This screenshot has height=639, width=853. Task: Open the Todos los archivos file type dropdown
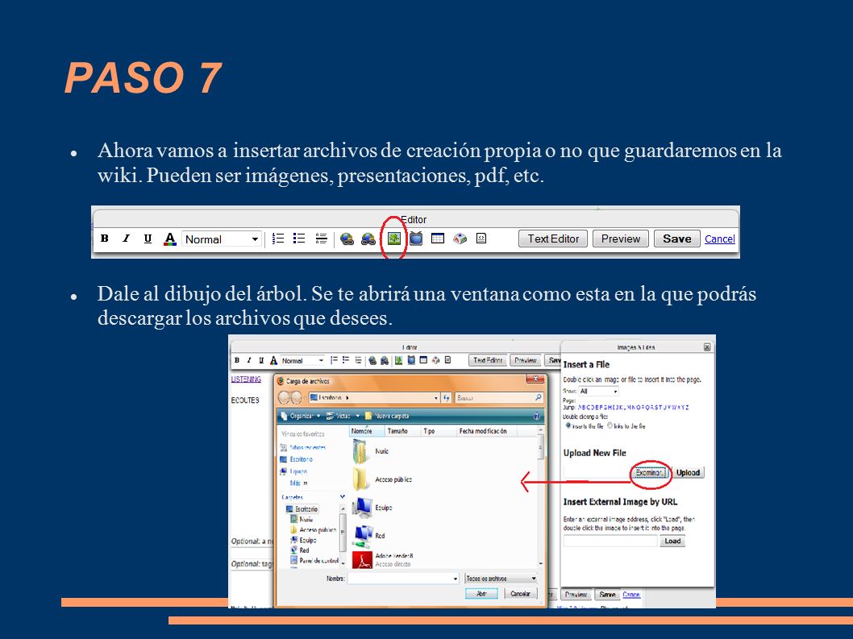pyautogui.click(x=501, y=579)
